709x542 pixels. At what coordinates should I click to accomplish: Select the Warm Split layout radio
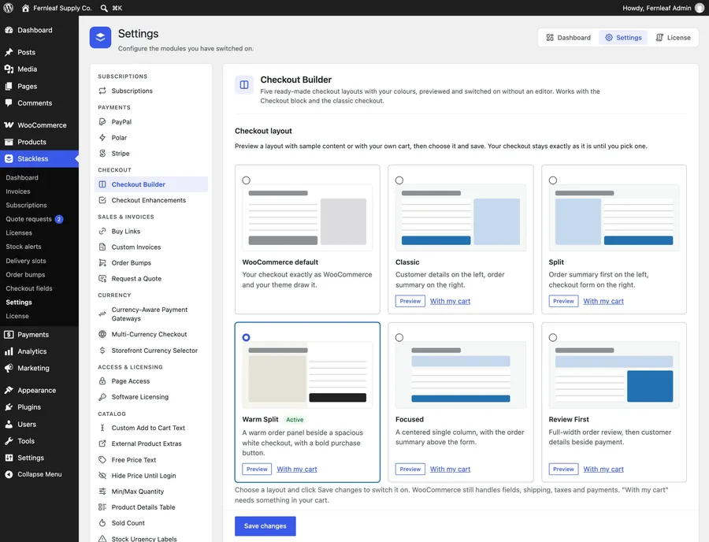coord(246,338)
